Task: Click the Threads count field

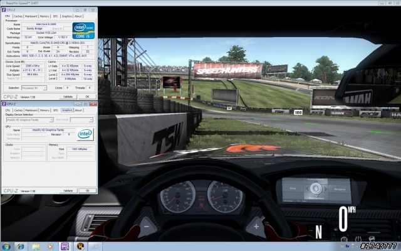Action: (90, 88)
